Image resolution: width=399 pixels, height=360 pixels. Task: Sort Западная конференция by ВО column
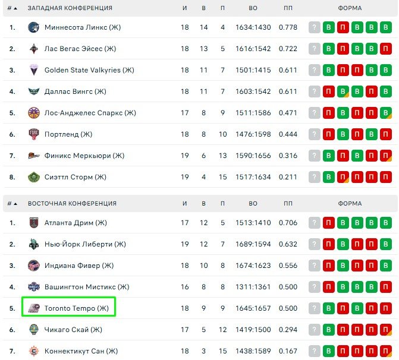click(253, 8)
